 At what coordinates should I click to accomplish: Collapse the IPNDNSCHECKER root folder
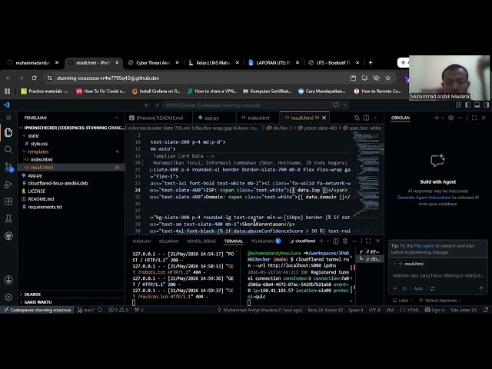[x=21, y=128]
